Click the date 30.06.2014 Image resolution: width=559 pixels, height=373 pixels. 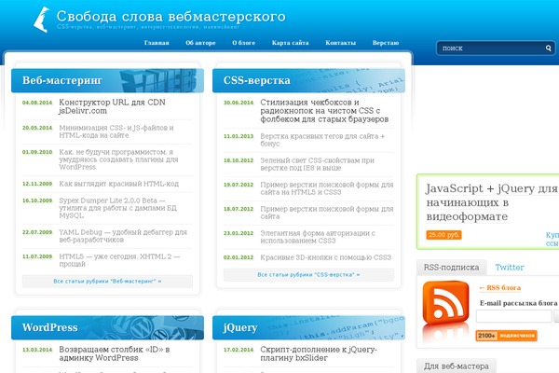coord(239,103)
